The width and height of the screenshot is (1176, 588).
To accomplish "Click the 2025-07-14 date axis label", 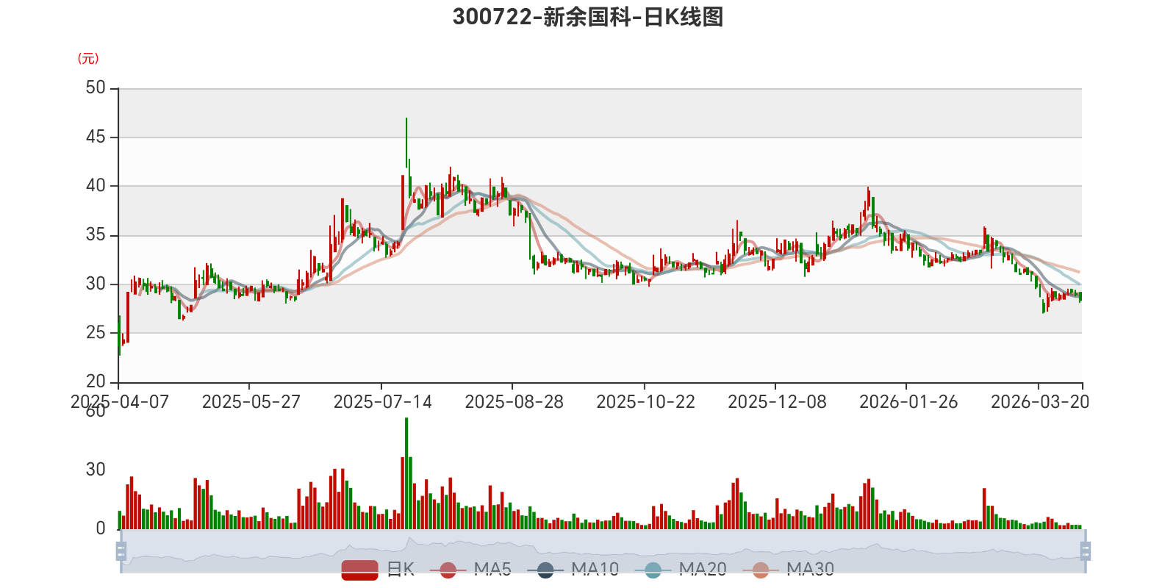I will [382, 402].
